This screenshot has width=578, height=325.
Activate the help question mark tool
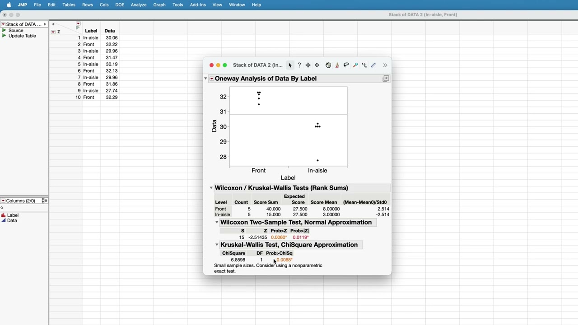299,65
